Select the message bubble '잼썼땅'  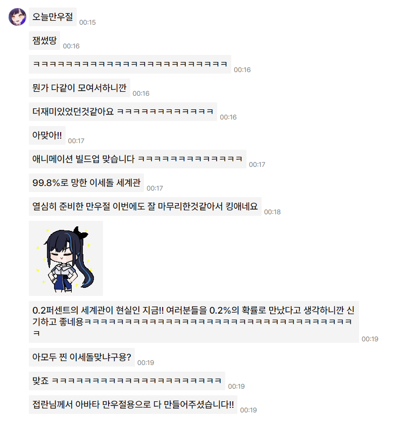pos(44,40)
